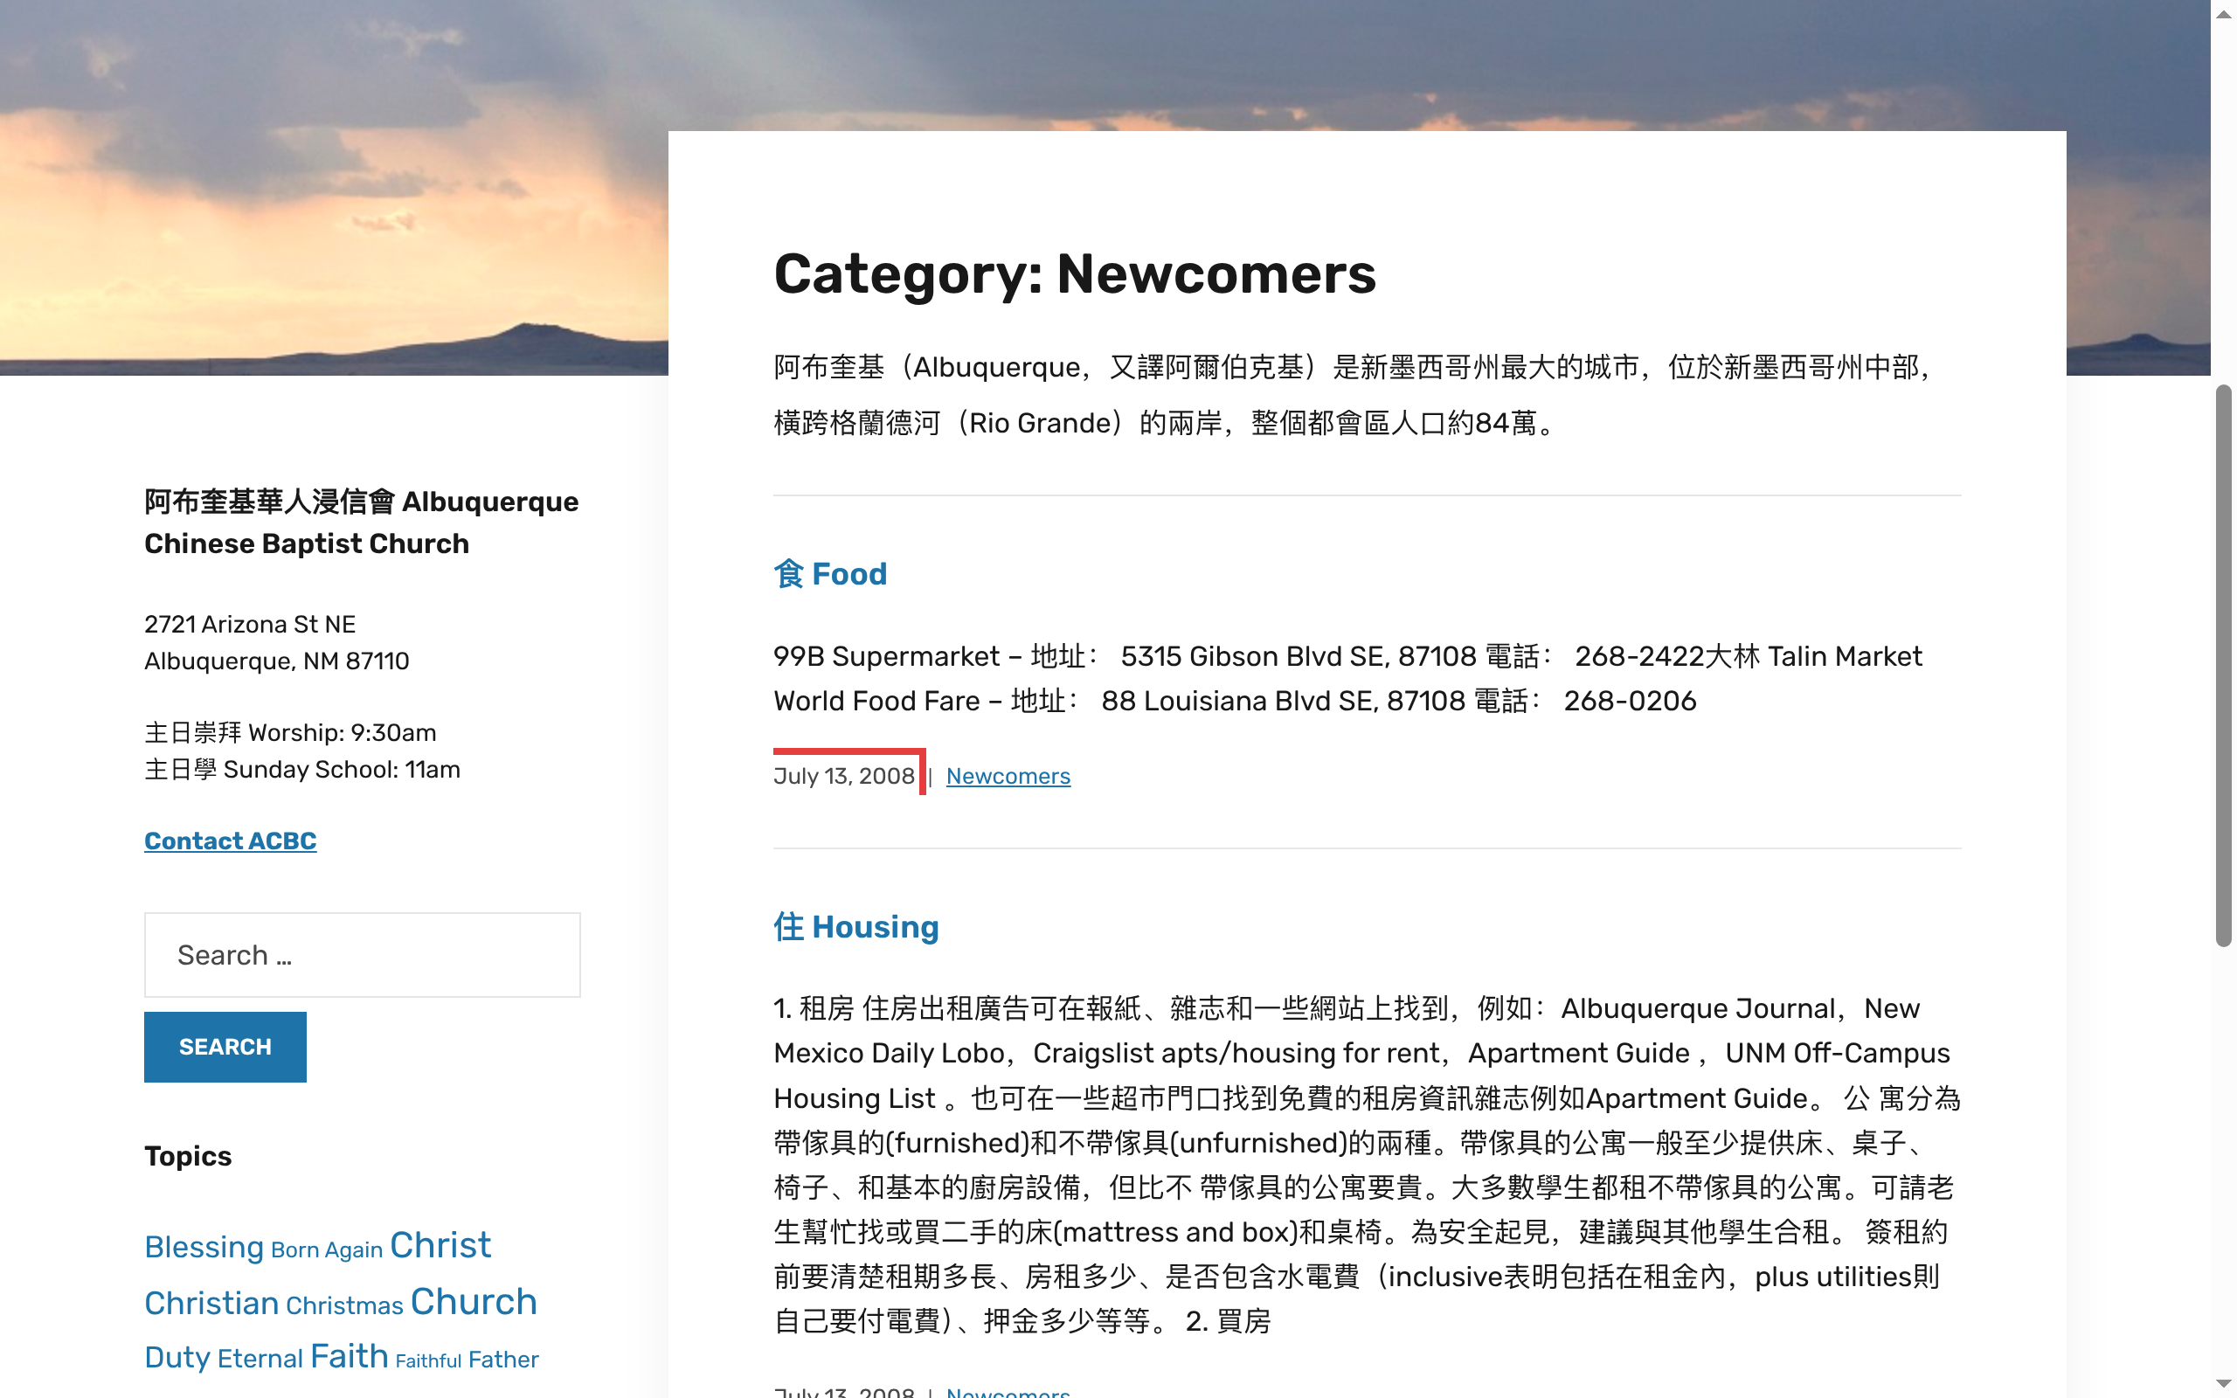The width and height of the screenshot is (2237, 1398).
Task: Open the 住 Housing post title
Action: (856, 926)
